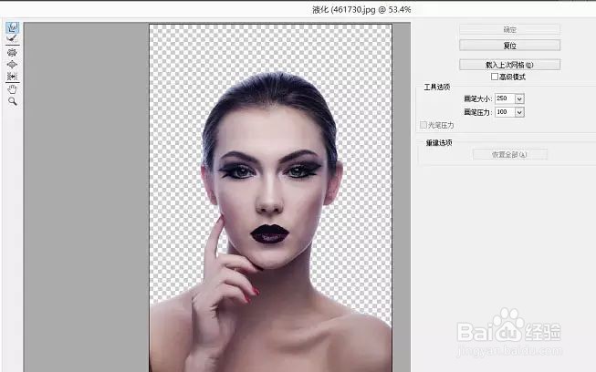The width and height of the screenshot is (596, 372).
Task: Open the 画笔大小 dropdown arrow
Action: tap(519, 98)
